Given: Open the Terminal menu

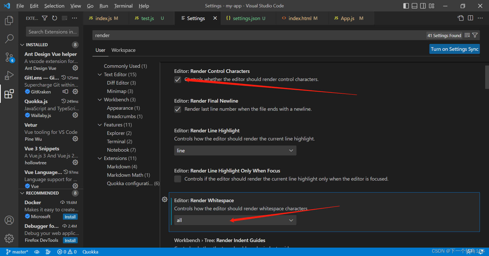Looking at the screenshot, I should [123, 6].
